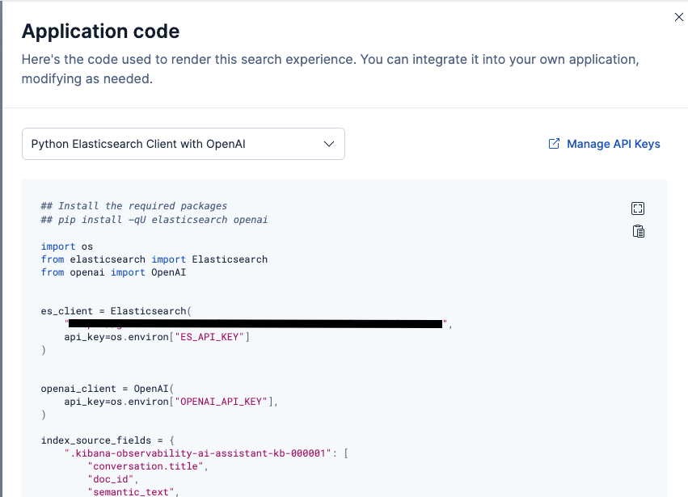Open the Manage API Keys link

coord(613,144)
